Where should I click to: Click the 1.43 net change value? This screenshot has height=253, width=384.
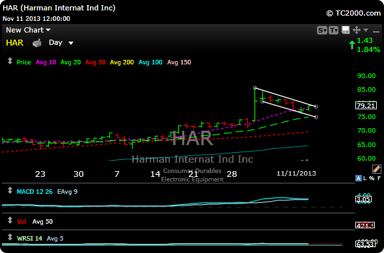tap(364, 40)
